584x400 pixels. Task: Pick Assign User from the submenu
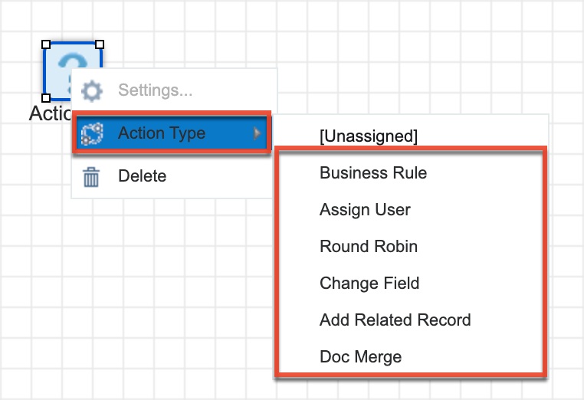click(365, 210)
